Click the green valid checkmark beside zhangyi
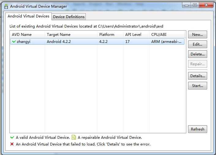This screenshot has height=155, width=216. tap(14, 41)
